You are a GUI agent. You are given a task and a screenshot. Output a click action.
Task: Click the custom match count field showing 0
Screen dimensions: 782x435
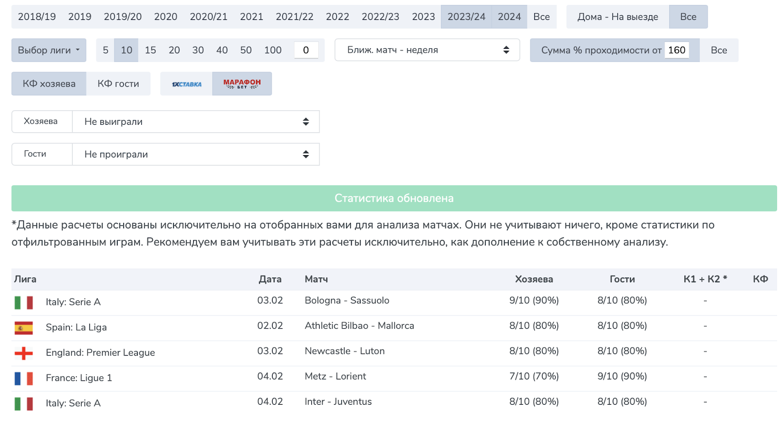click(x=306, y=50)
